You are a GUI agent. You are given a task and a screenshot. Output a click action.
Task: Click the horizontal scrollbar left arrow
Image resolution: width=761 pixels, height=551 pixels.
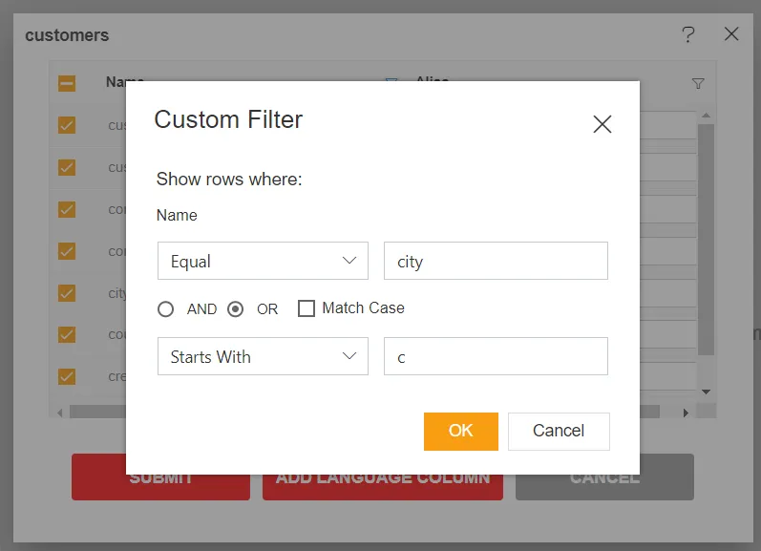pyautogui.click(x=60, y=413)
